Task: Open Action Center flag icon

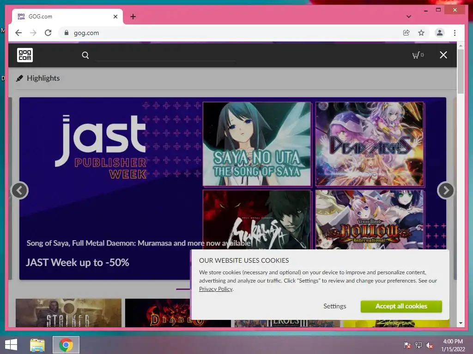Action: click(407, 345)
